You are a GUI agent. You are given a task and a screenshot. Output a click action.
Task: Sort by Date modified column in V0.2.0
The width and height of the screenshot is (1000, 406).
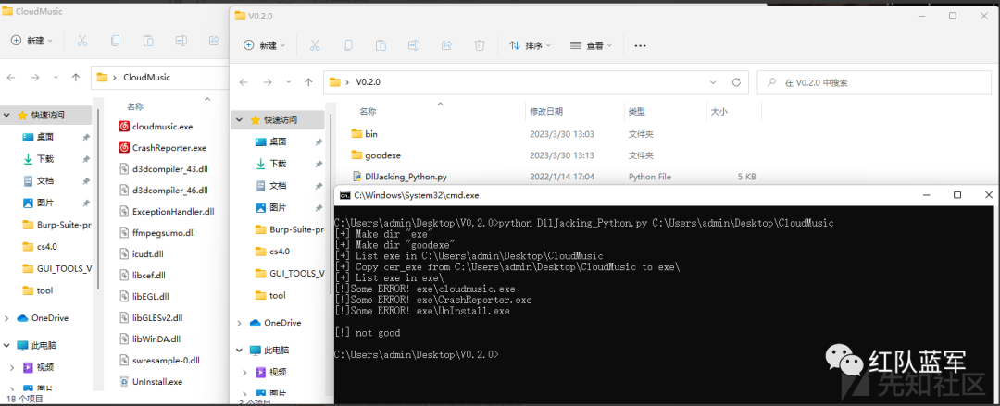546,112
